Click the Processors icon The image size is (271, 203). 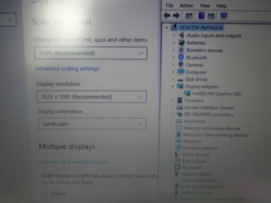coord(177,167)
